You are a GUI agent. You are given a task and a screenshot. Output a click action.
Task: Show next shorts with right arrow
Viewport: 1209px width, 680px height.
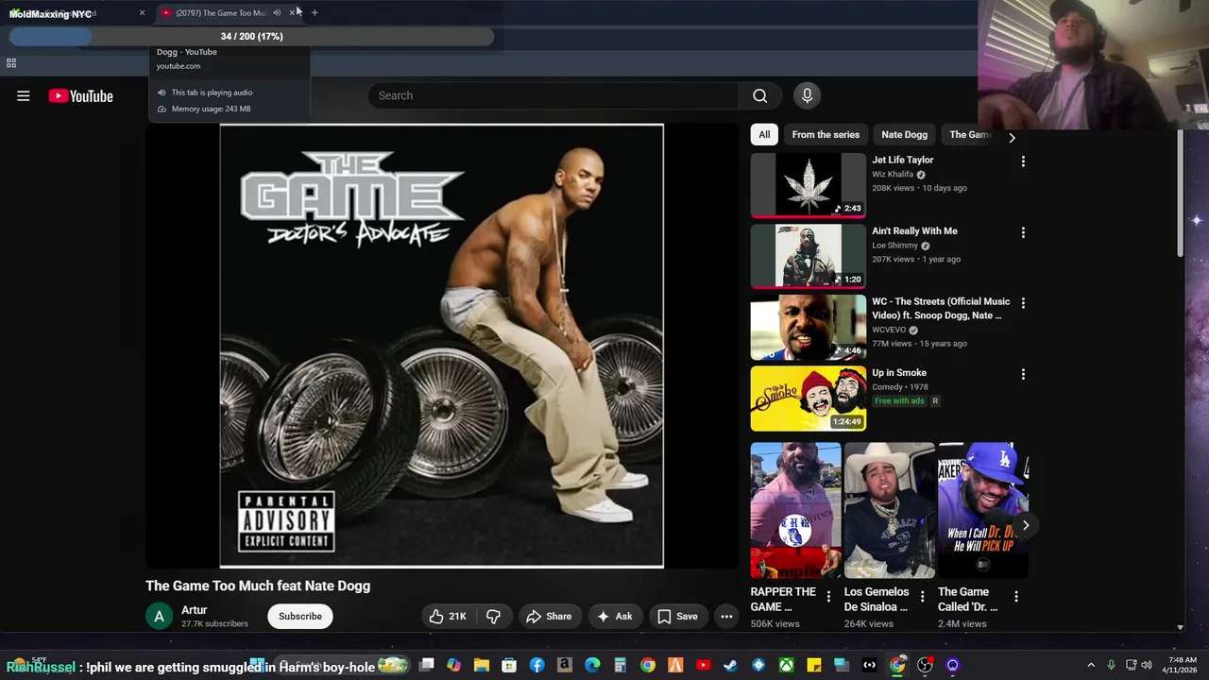1026,525
